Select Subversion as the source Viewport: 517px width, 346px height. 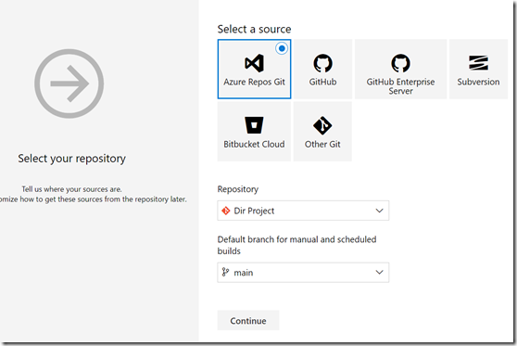pos(478,69)
